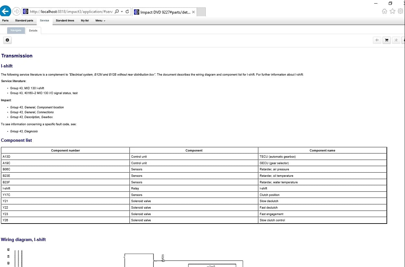Click the site globe icon in address bar
This screenshot has height=267, width=405.
(x=26, y=12)
